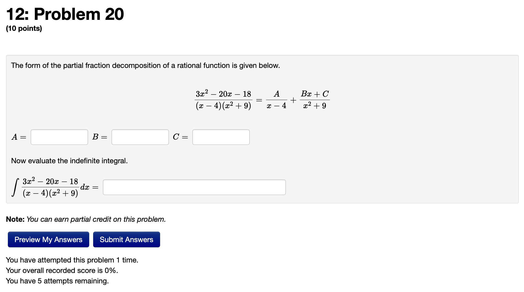Image resolution: width=524 pixels, height=292 pixels.
Task: Click the partial credit note text
Action: [86, 219]
